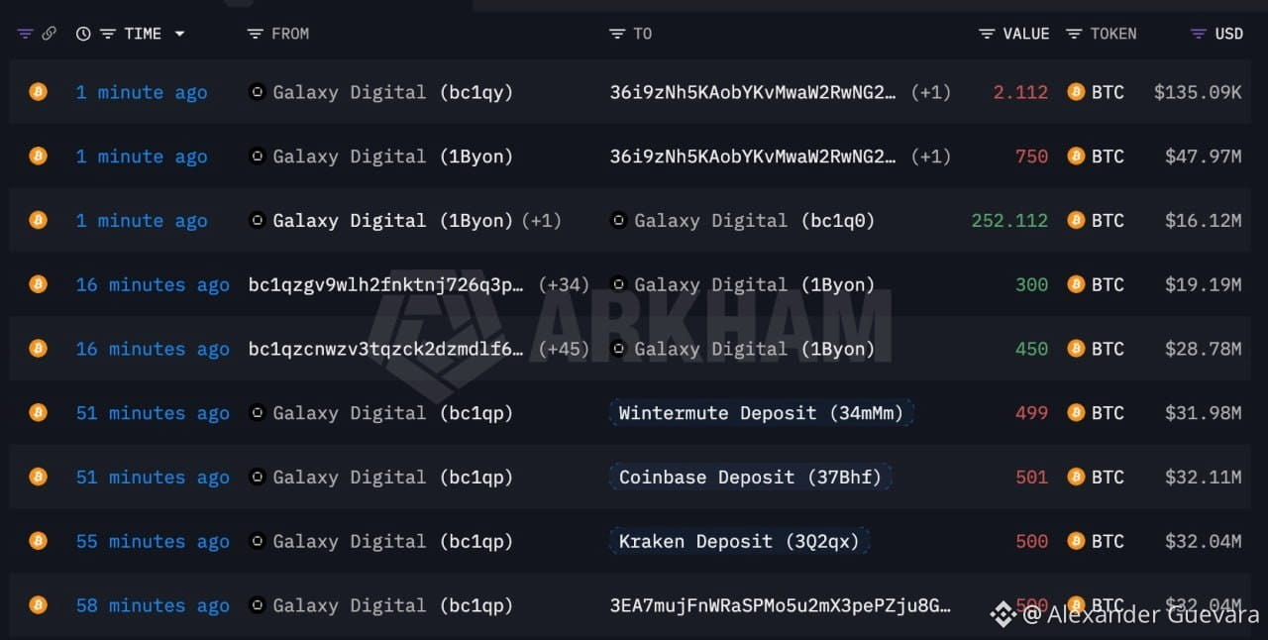Click the USD column filter icon
The width and height of the screenshot is (1268, 640).
coord(1199,34)
